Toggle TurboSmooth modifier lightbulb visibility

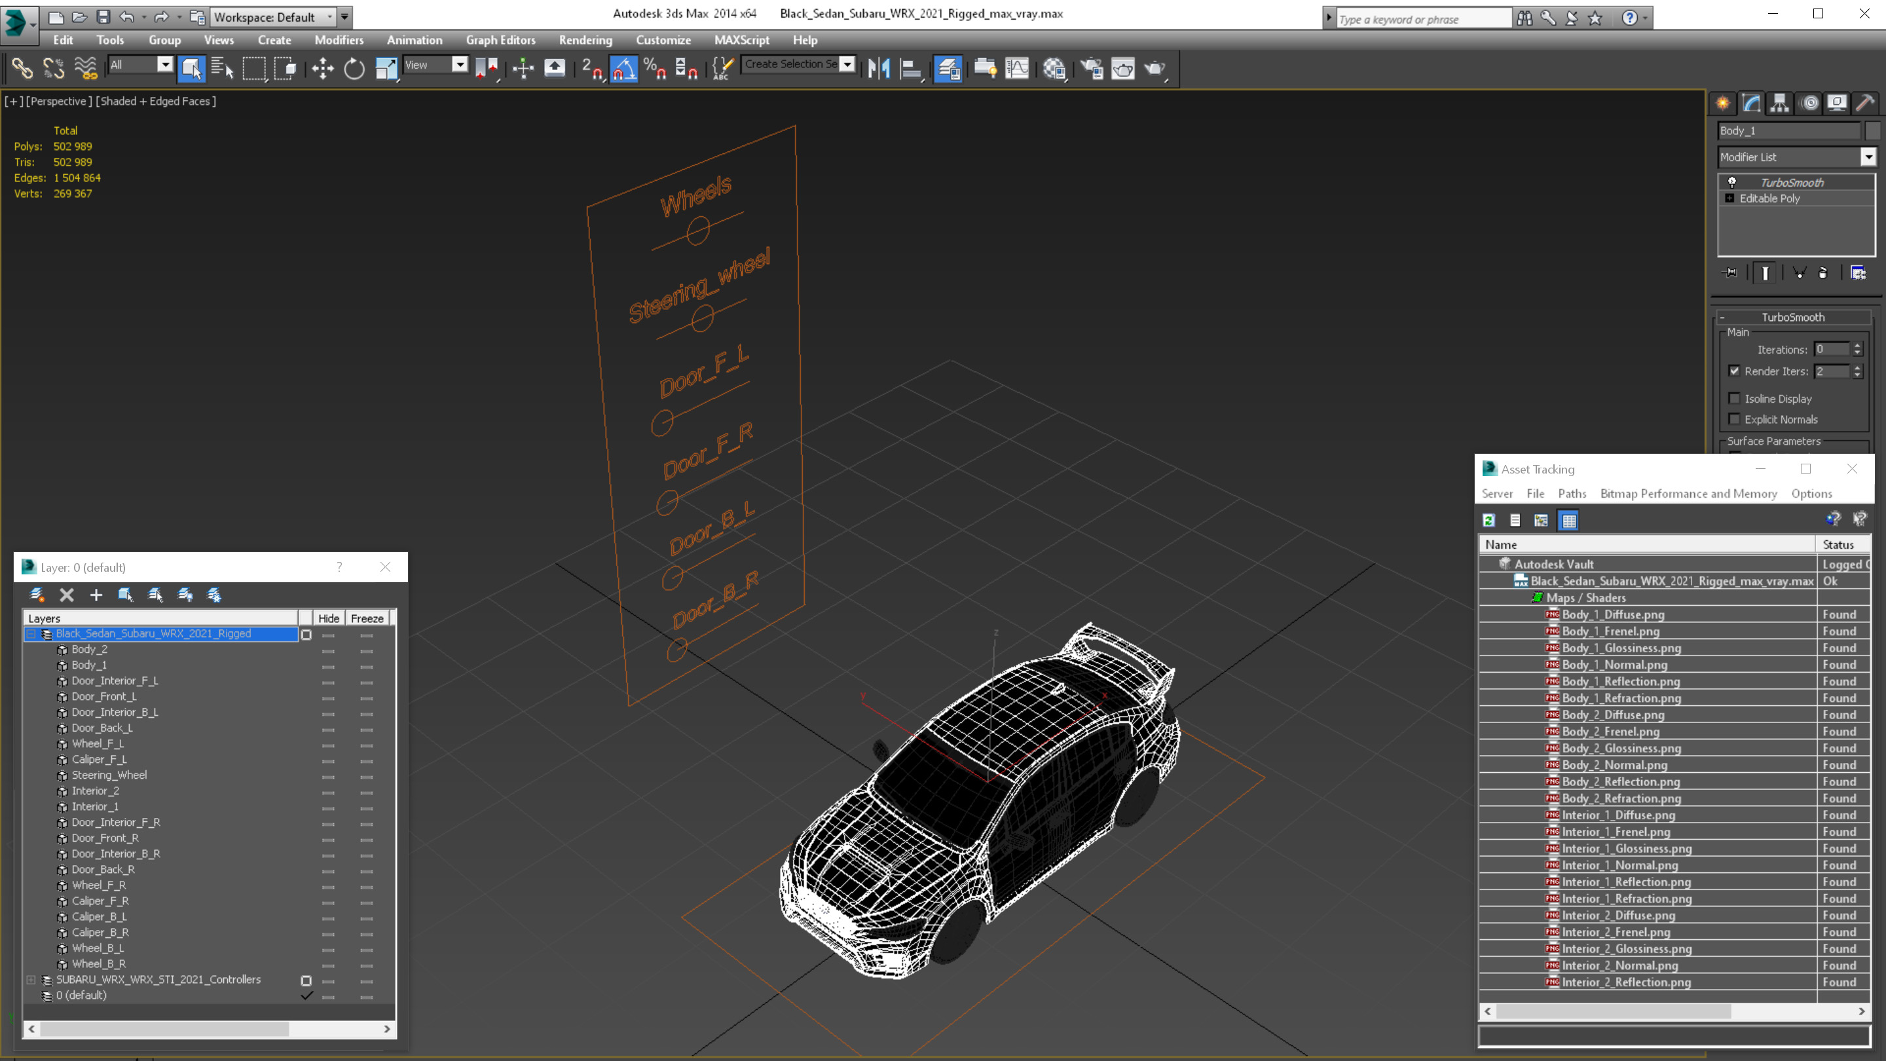[x=1732, y=182]
